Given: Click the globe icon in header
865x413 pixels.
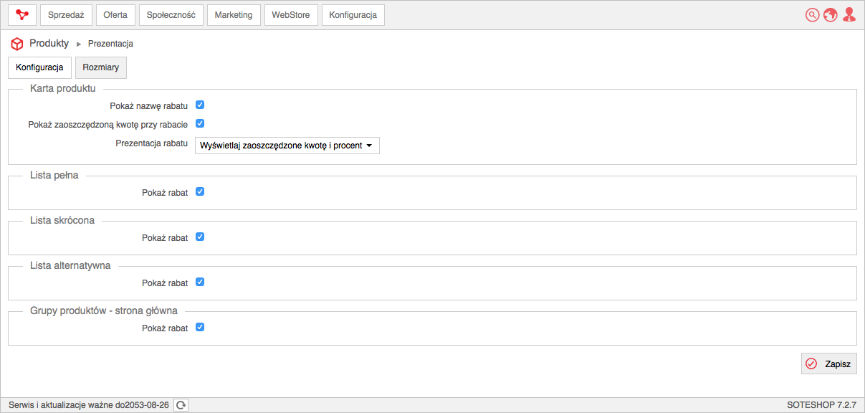Looking at the screenshot, I should pyautogui.click(x=831, y=15).
